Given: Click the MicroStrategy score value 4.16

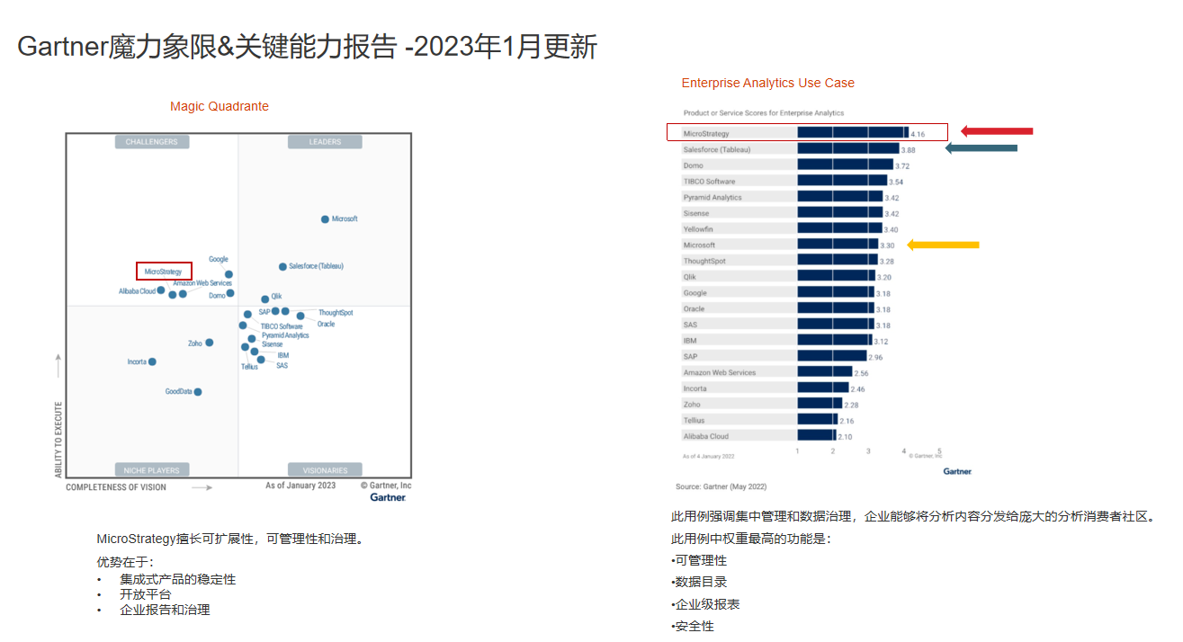Looking at the screenshot, I should pos(919,134).
